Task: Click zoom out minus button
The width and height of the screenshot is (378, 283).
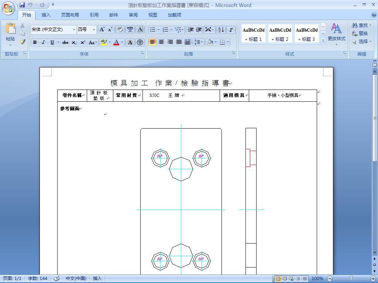Action: click(x=330, y=279)
